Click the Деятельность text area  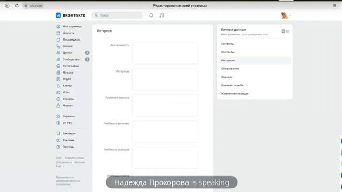coord(165,53)
